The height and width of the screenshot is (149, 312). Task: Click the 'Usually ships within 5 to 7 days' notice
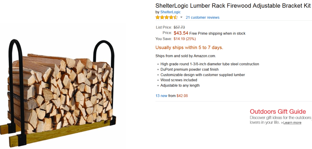(x=189, y=48)
